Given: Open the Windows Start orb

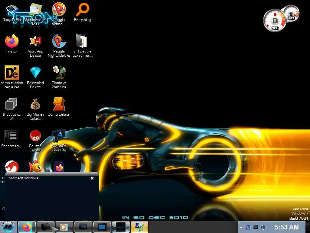Looking at the screenshot, I should click(8, 227).
